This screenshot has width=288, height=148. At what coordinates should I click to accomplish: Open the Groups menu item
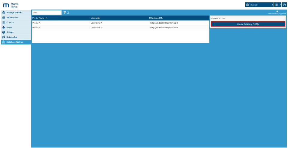pyautogui.click(x=16, y=32)
